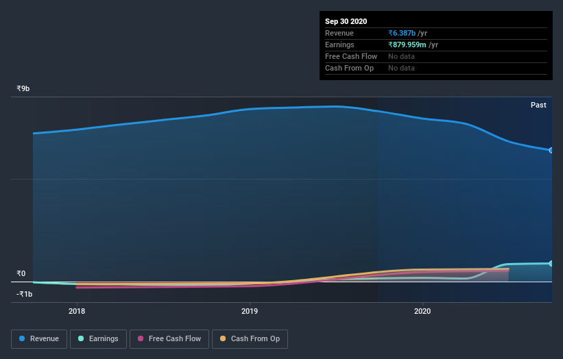
Task: Click 'No data' in Cash From Op row
Action: click(x=401, y=68)
